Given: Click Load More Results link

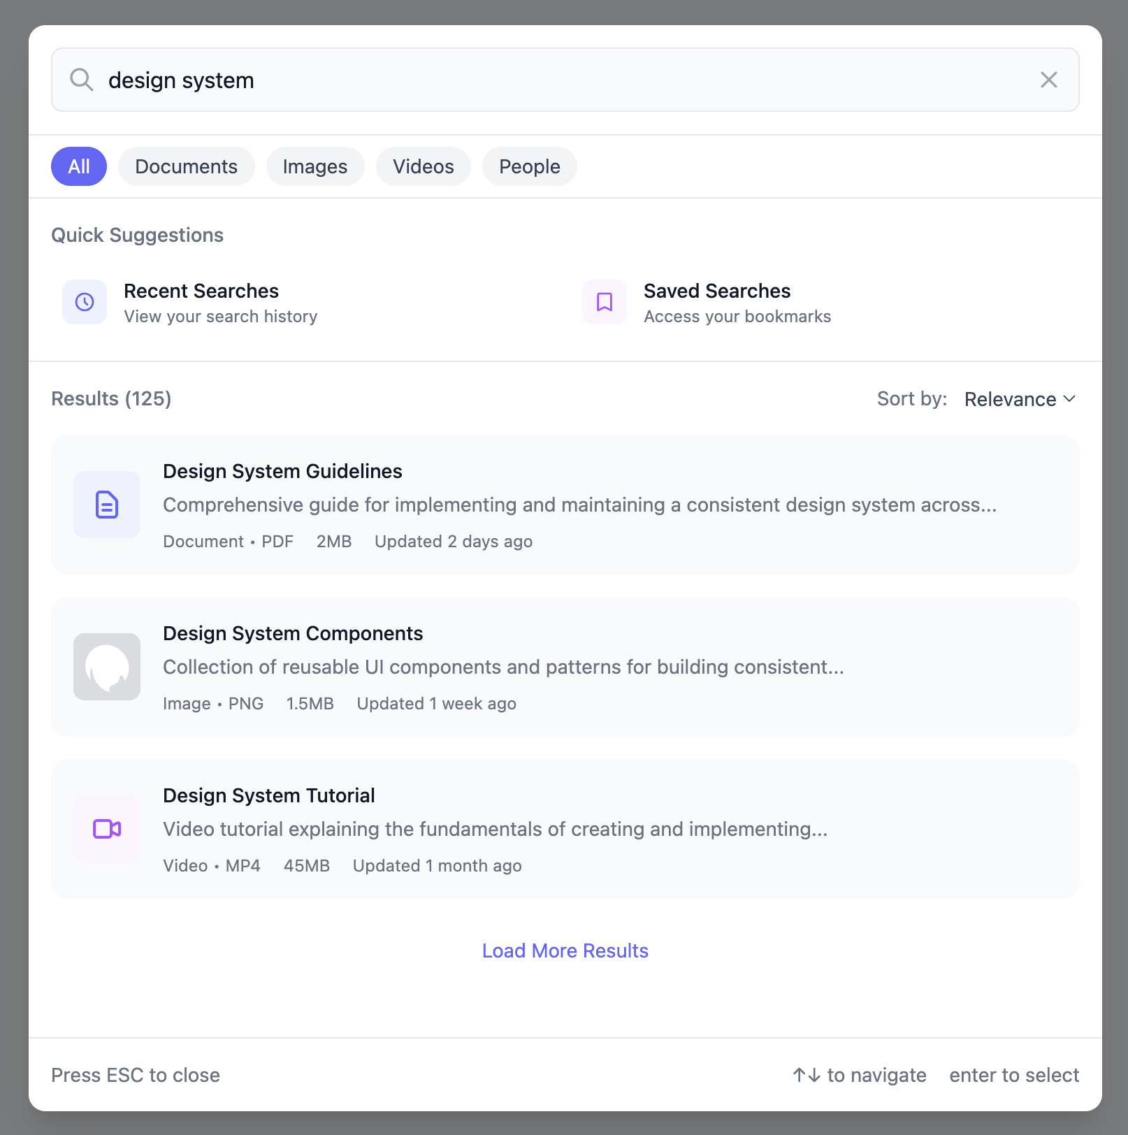Looking at the screenshot, I should pyautogui.click(x=565, y=950).
